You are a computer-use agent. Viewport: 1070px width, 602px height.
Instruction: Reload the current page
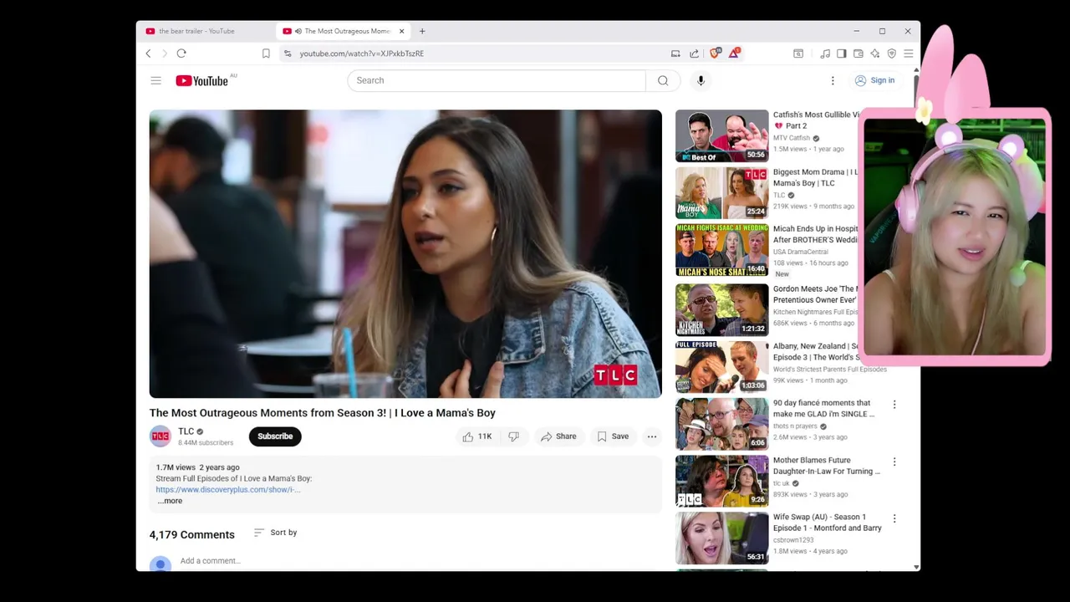point(181,54)
